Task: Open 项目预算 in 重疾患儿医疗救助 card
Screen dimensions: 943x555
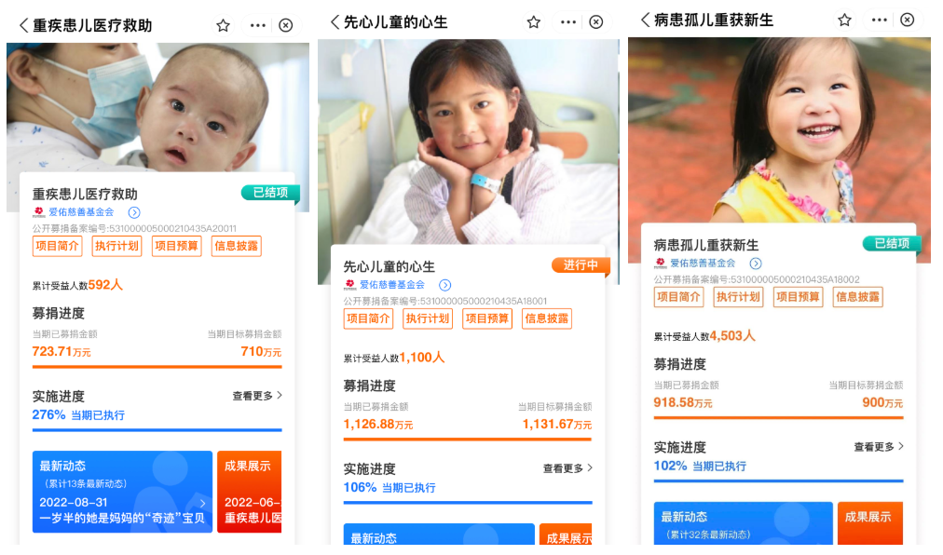Action: click(176, 246)
